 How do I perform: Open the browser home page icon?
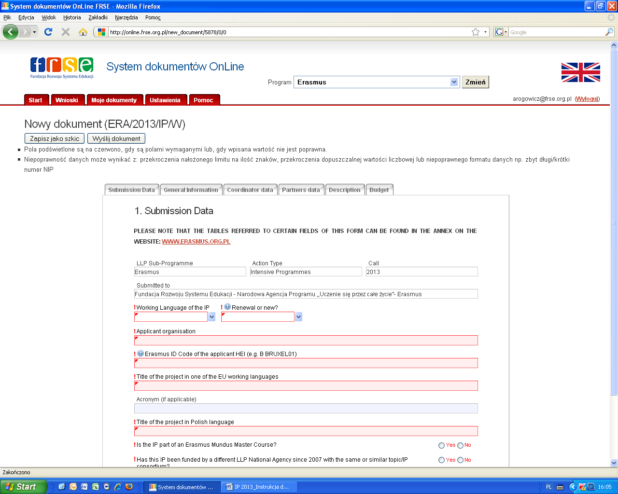(x=83, y=32)
